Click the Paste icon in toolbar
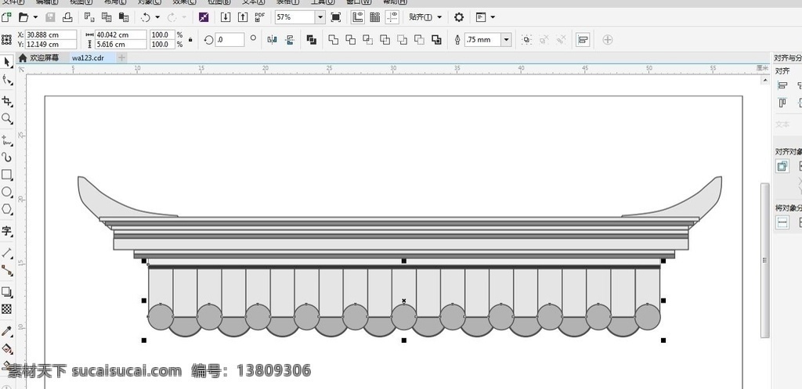This screenshot has height=389, width=802. coord(123,17)
